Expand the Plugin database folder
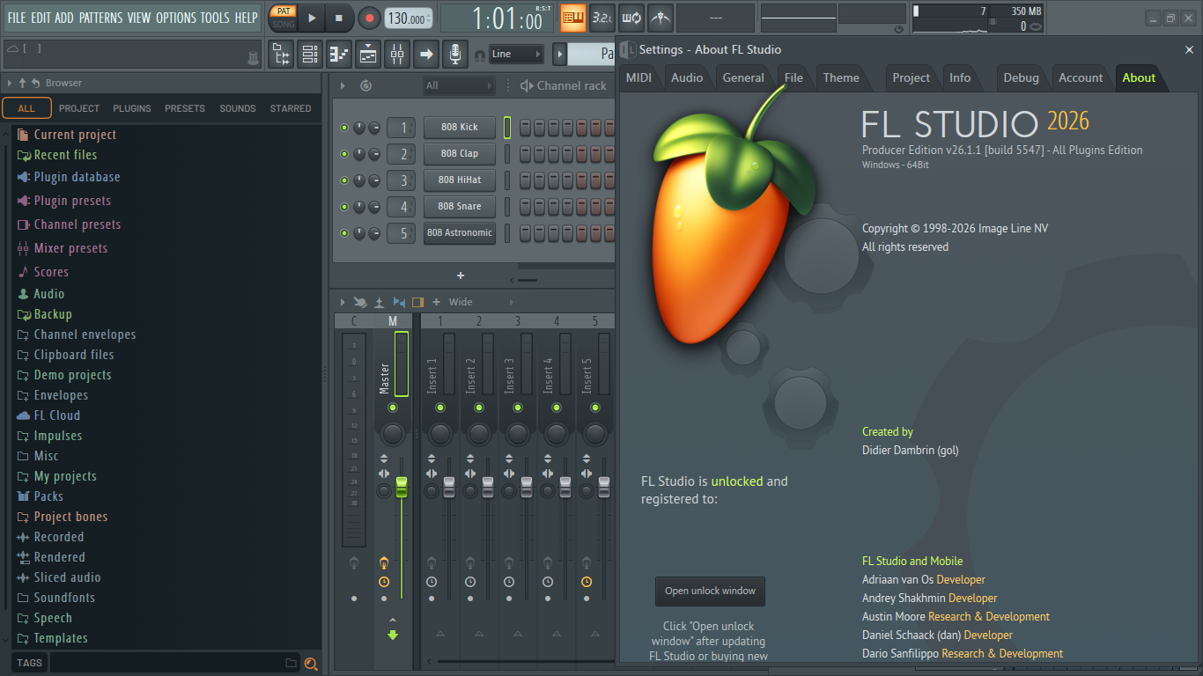This screenshot has width=1203, height=676. 69,177
